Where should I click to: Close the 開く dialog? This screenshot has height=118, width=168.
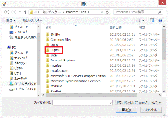(x=162, y=3)
